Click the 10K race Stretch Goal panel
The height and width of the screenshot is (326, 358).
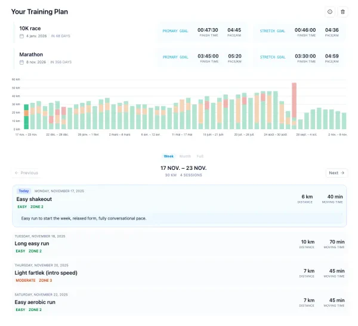[301, 32]
